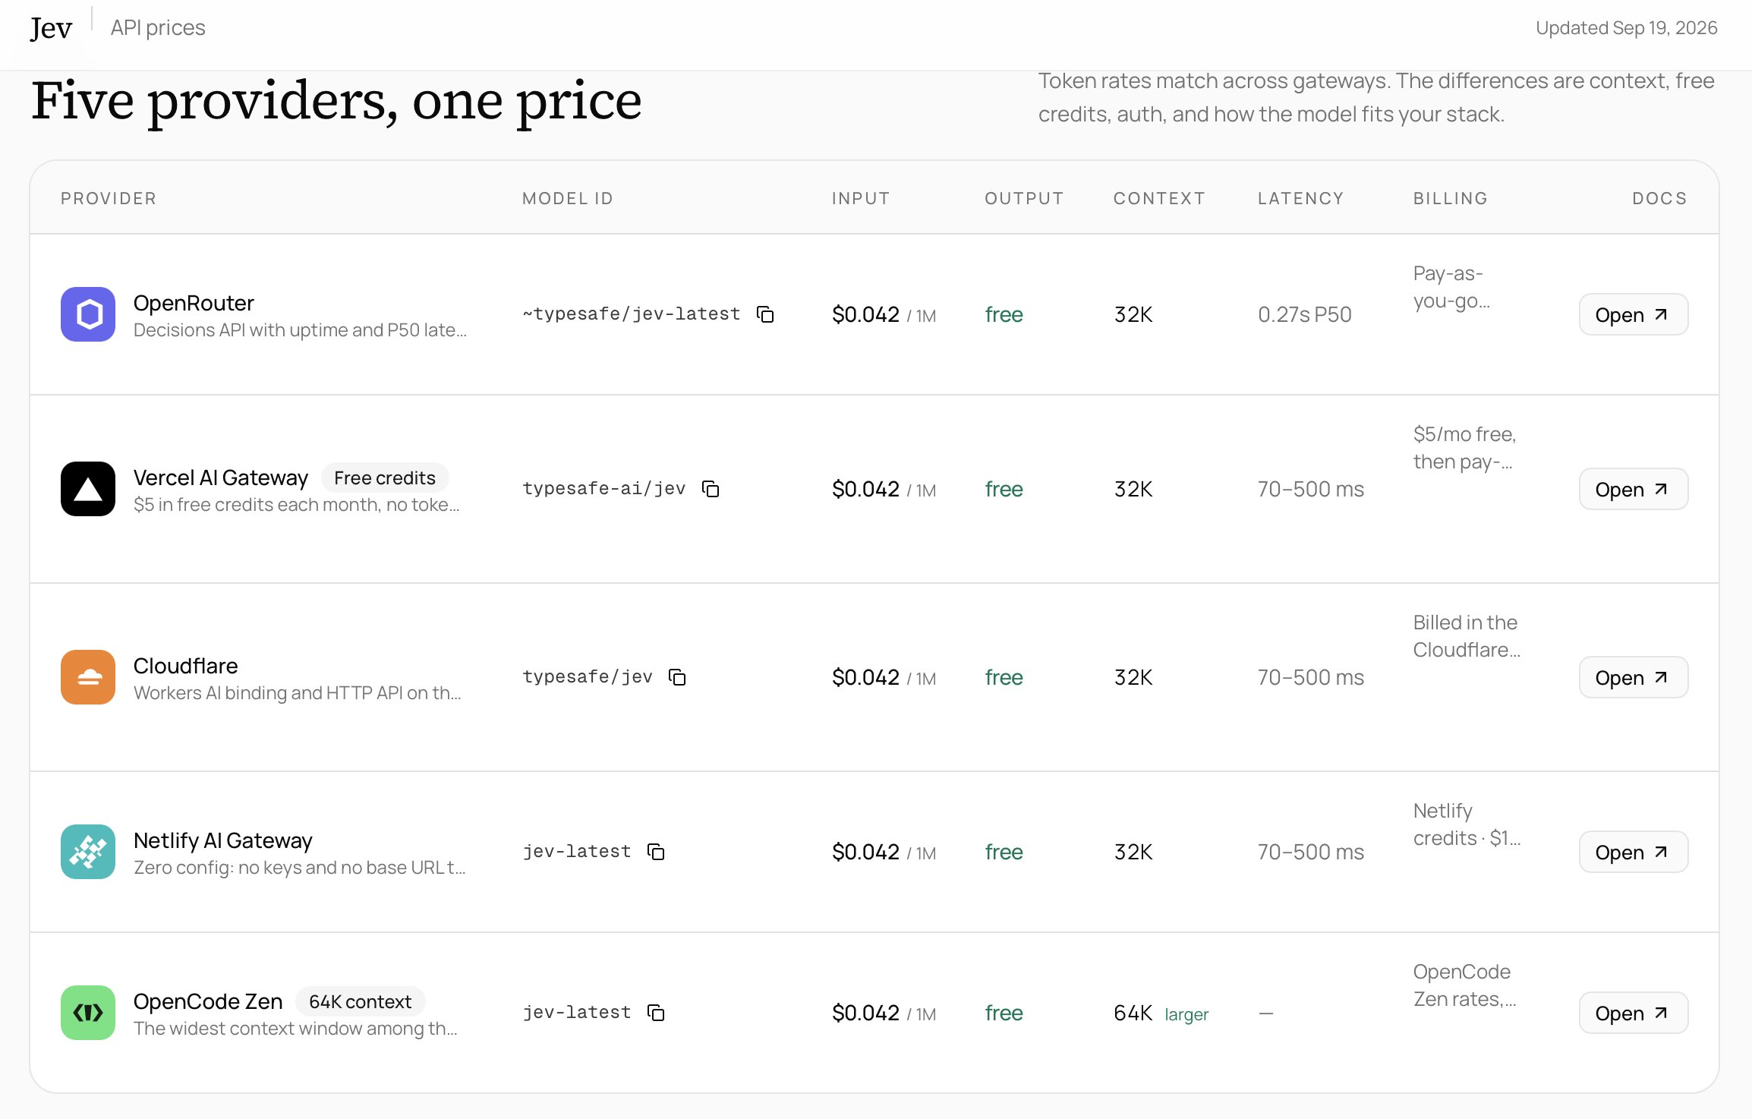1752x1119 pixels.
Task: Click the Vercel triangle logo icon
Action: pyautogui.click(x=88, y=489)
